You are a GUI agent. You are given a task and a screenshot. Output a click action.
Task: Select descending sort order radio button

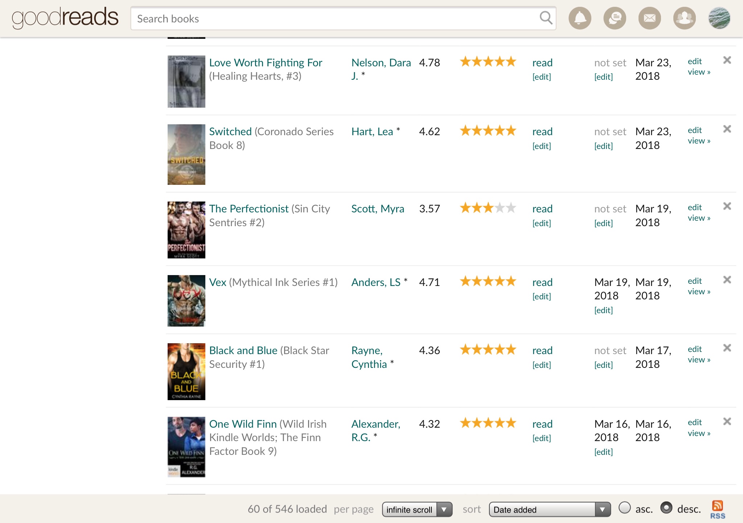666,508
